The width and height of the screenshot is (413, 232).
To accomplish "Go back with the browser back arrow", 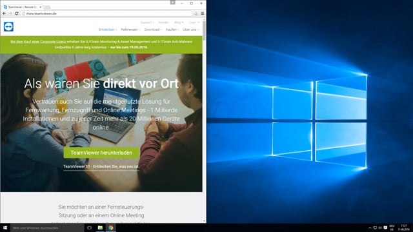I will 5,14.
